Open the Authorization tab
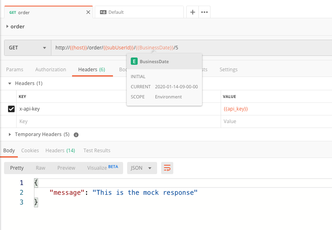 pos(51,70)
